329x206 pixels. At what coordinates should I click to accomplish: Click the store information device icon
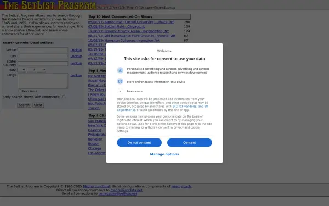pos(120,81)
